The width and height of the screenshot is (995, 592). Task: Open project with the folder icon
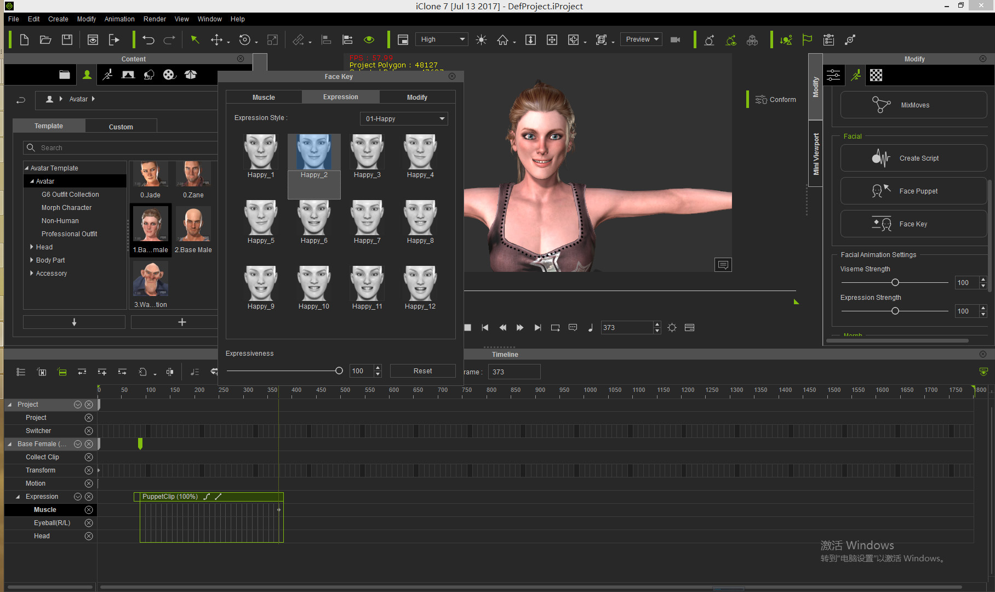point(45,39)
